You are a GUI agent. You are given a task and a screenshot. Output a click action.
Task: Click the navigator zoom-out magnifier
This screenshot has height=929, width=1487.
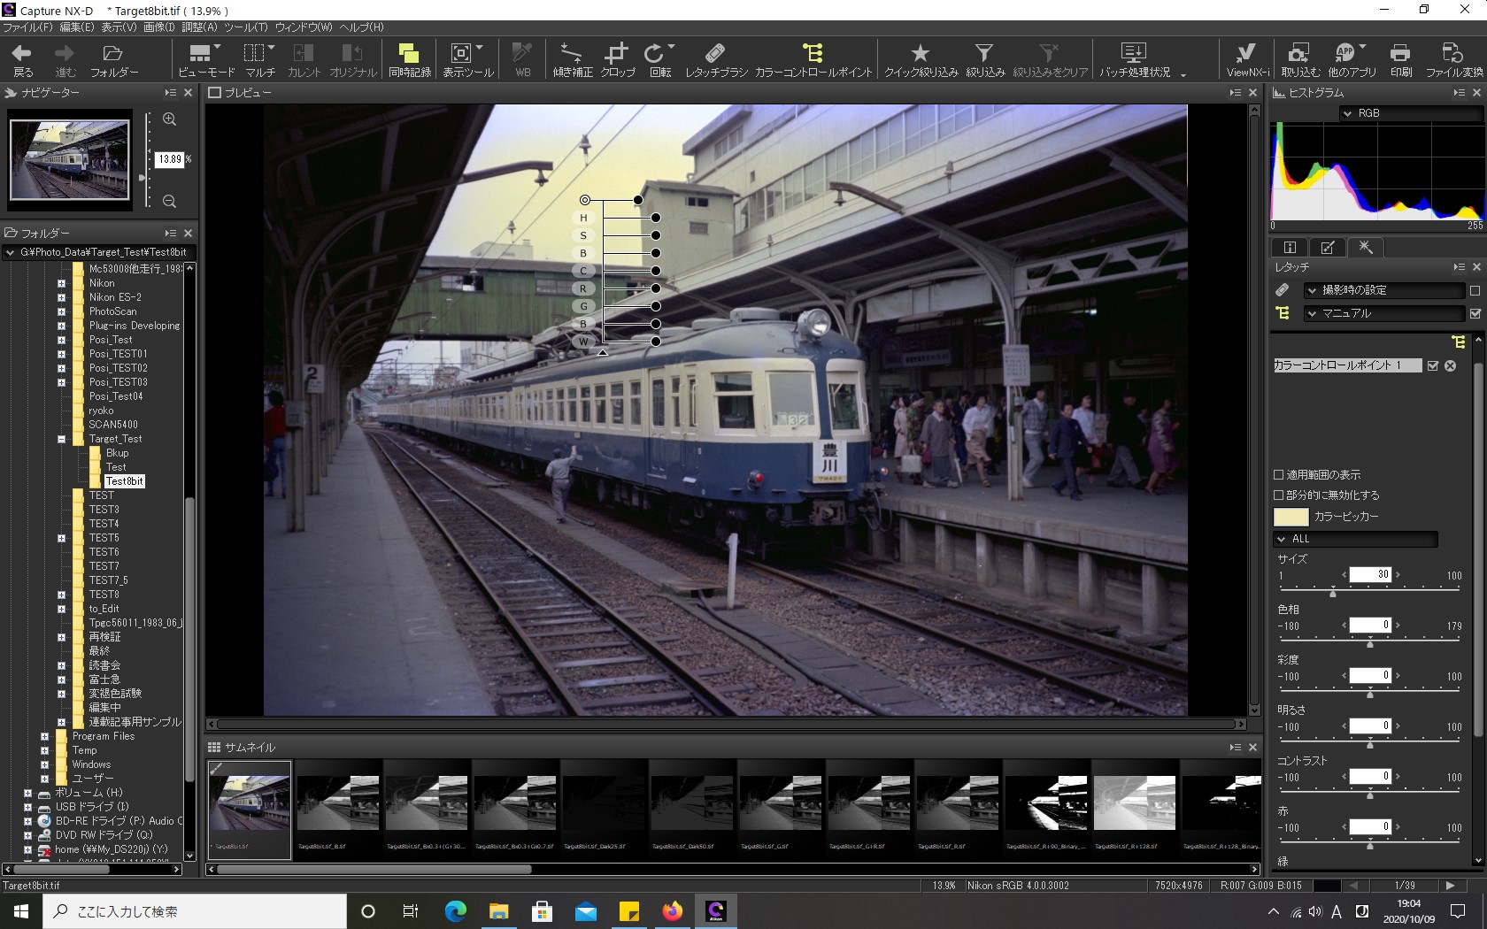170,202
